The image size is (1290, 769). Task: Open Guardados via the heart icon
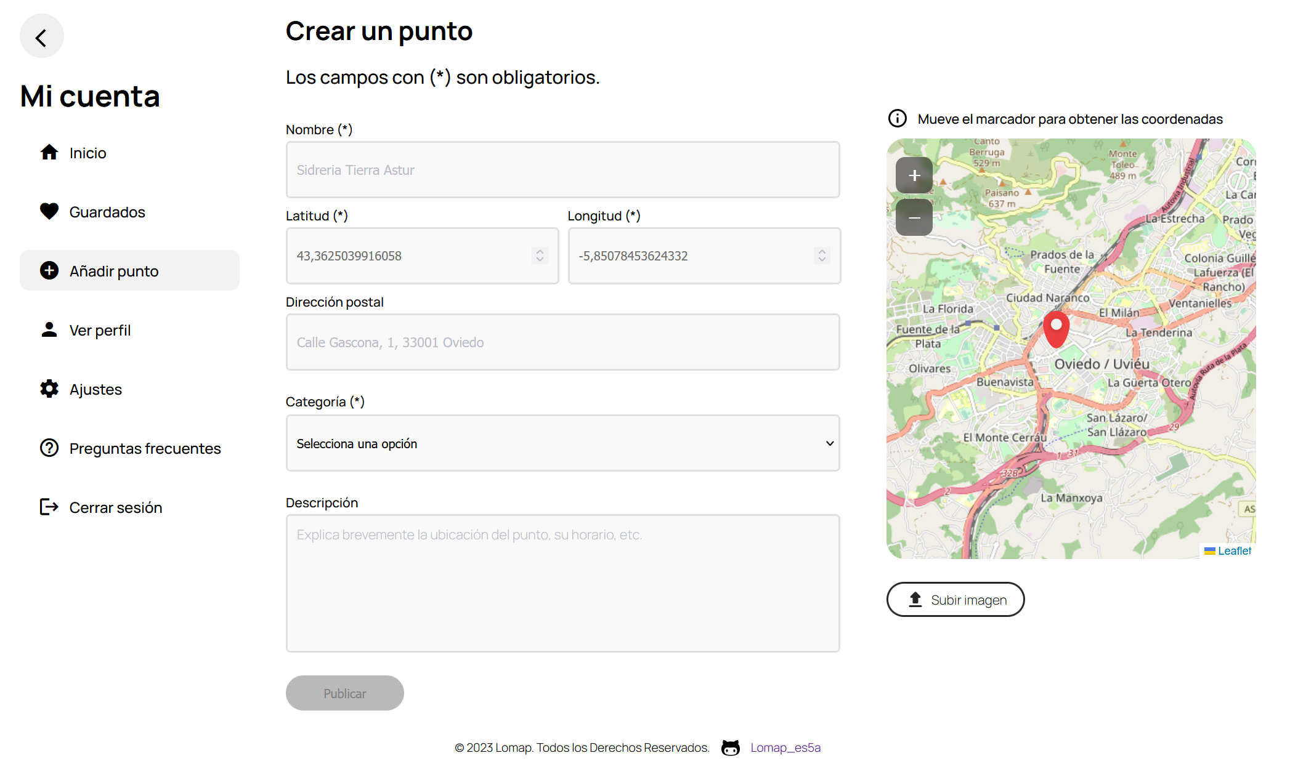(x=49, y=211)
